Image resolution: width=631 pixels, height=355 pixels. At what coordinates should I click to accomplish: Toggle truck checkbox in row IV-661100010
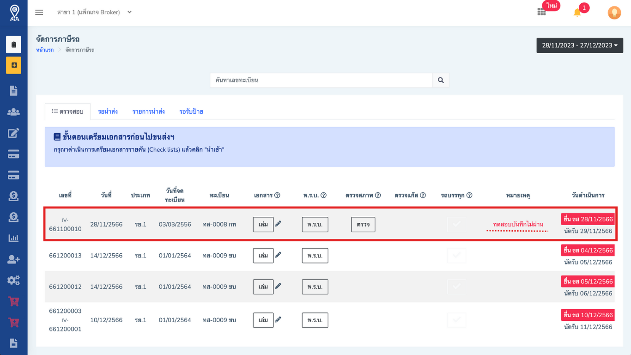pos(457,224)
